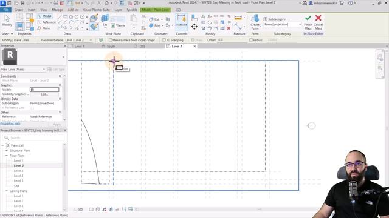This screenshot has height=218, width=389.
Task: Click the Project Browser search field
Action: tap(33, 138)
